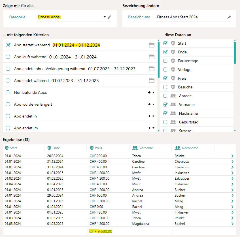Open Magdalena Spahni row detail arrow
240x237 pixels.
coord(232,224)
